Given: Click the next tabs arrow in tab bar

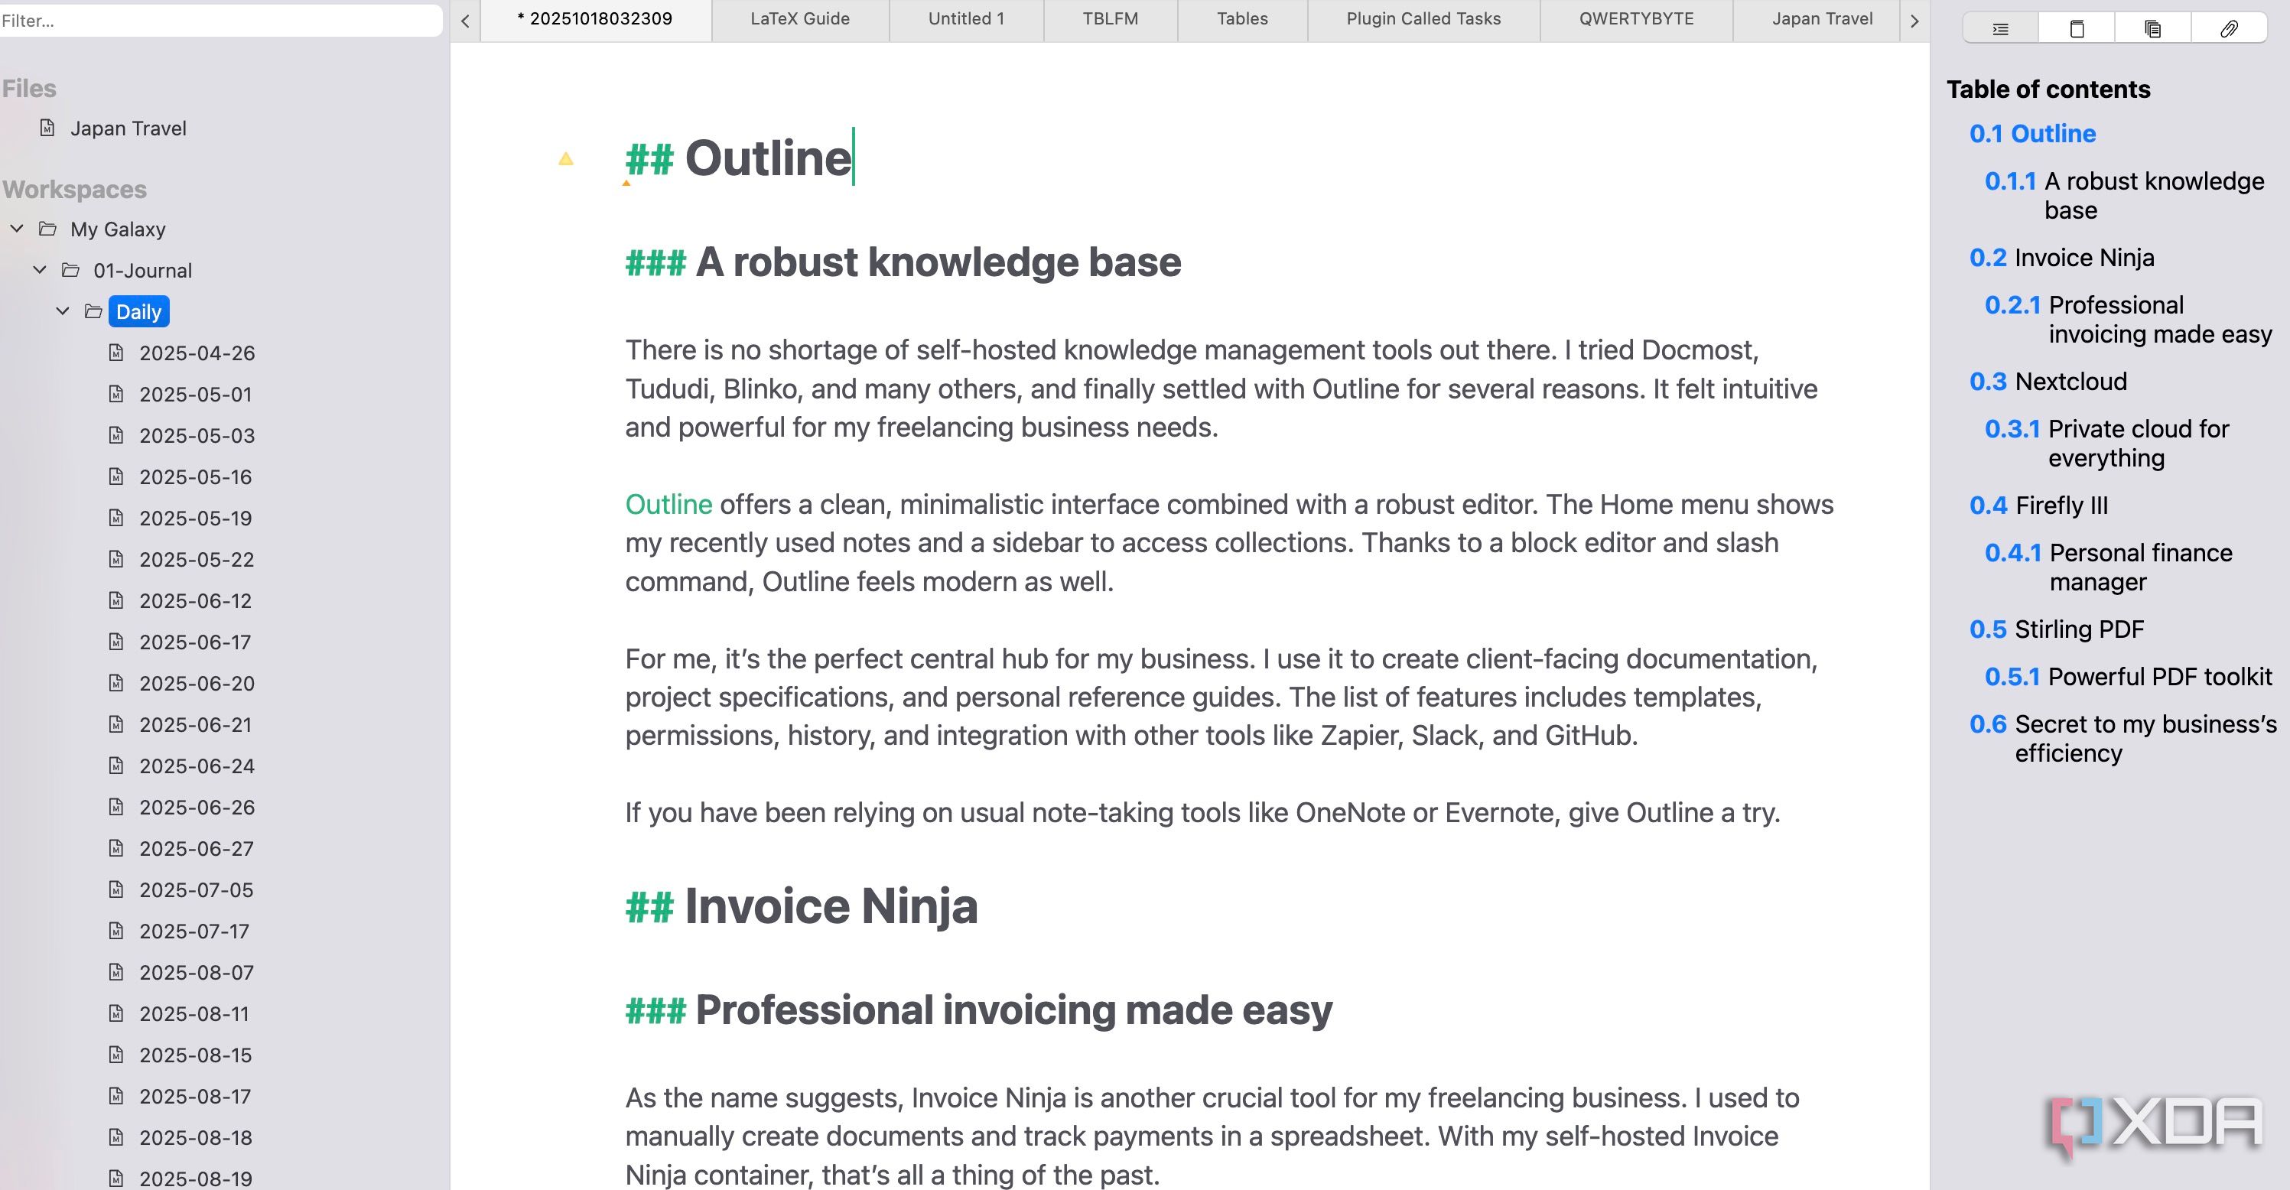Looking at the screenshot, I should pyautogui.click(x=1914, y=21).
